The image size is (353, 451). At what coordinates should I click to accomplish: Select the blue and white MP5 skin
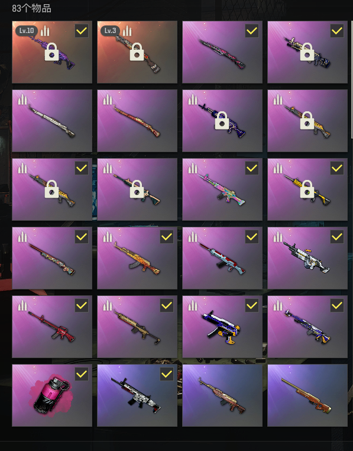click(222, 327)
